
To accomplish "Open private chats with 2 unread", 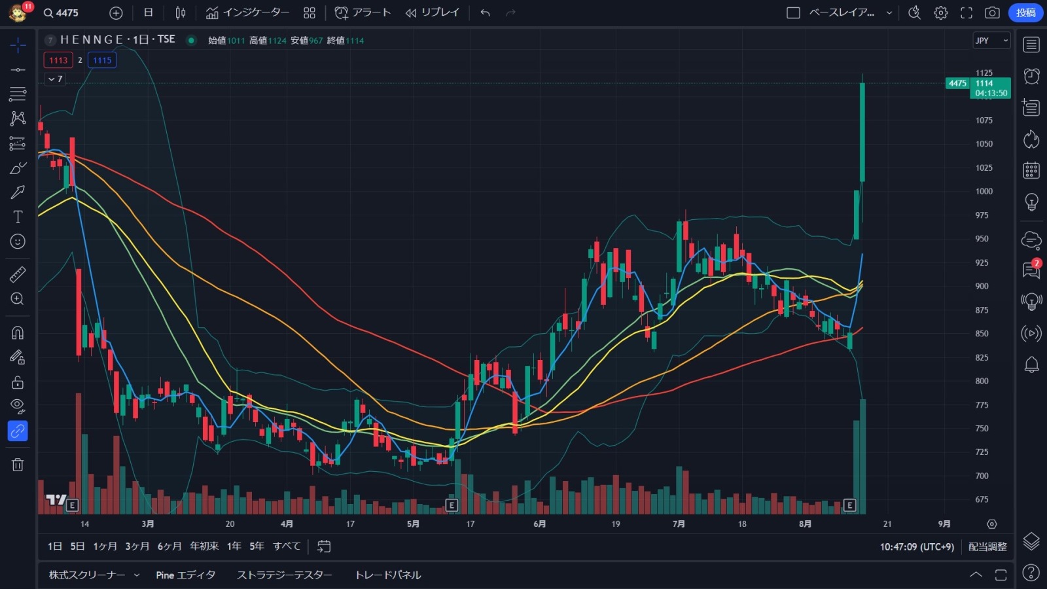I will click(x=1031, y=270).
